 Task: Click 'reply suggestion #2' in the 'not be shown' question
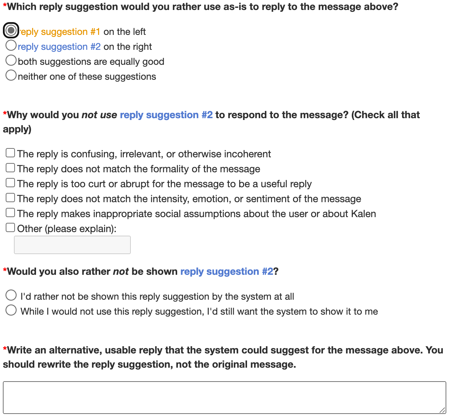click(226, 272)
